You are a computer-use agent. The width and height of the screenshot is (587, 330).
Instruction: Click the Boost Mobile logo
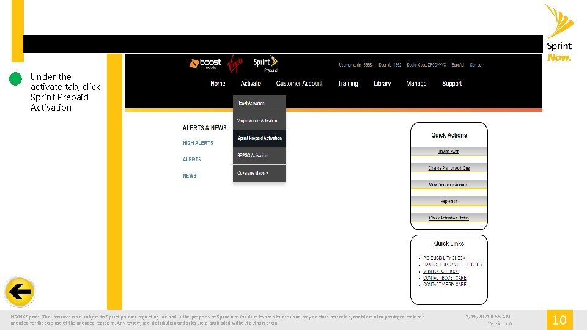click(x=205, y=64)
